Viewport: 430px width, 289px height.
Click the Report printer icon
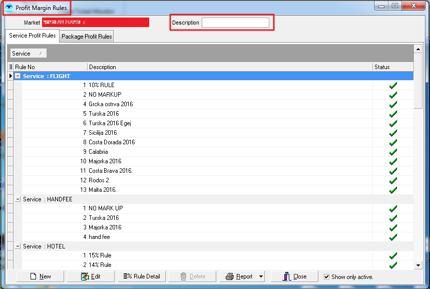(x=230, y=276)
